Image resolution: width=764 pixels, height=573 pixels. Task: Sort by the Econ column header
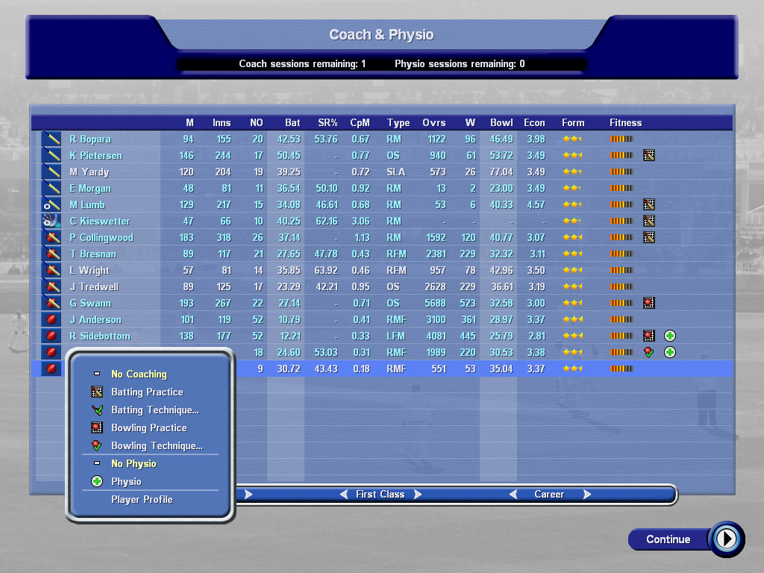click(534, 123)
